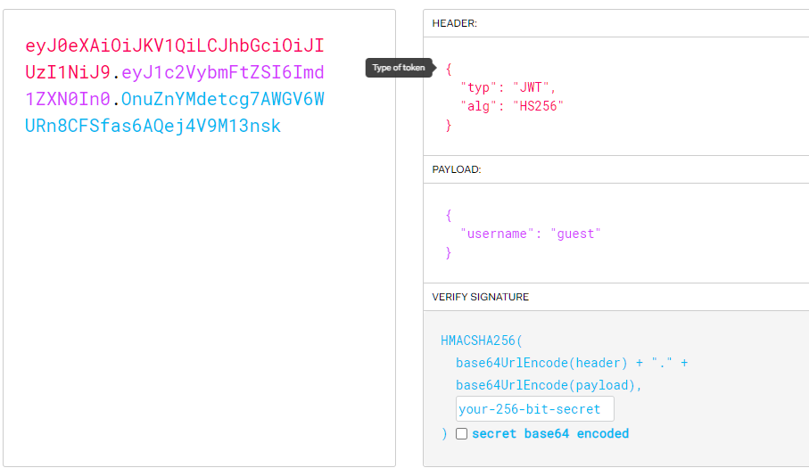Click the "alg": "HS256" header line
Screen dimensions: 809x468
pos(512,106)
